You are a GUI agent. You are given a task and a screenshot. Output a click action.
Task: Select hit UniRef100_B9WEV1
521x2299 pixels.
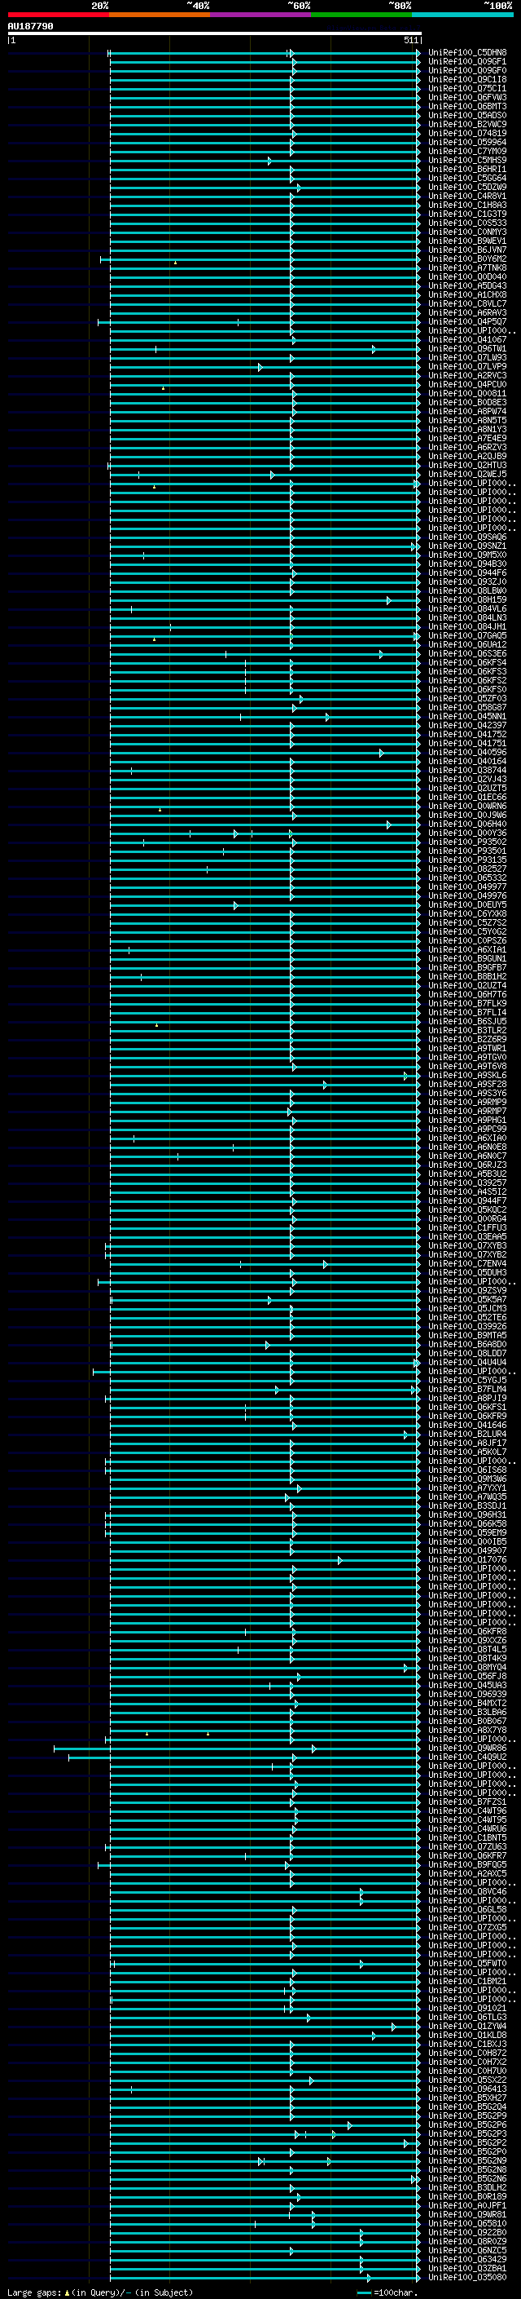click(467, 241)
